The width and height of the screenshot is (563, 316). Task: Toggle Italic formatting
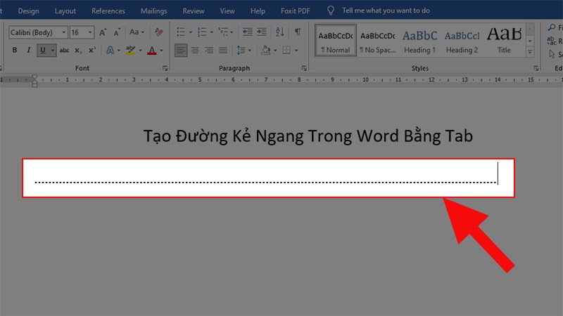(x=29, y=51)
